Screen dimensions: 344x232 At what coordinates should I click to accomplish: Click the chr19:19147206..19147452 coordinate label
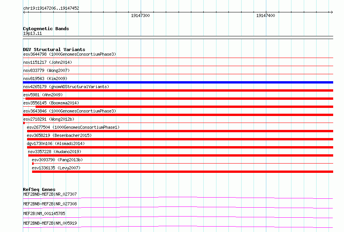[51, 8]
